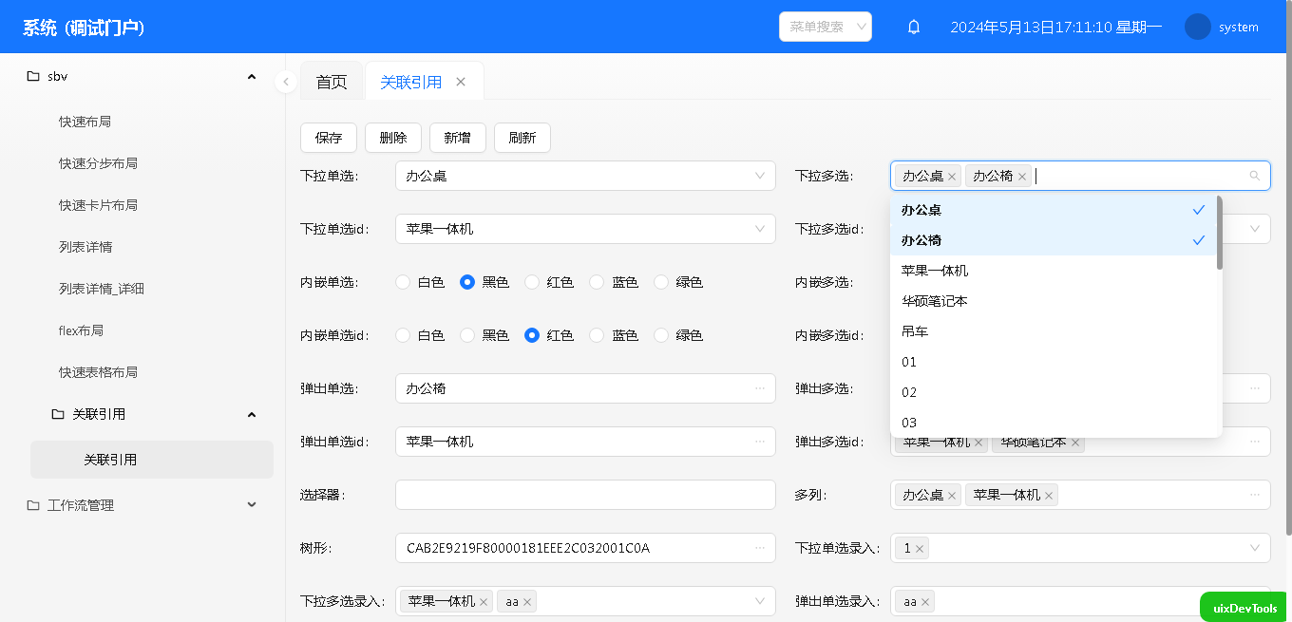Click the 保存 button
1292x622 pixels.
coord(329,138)
